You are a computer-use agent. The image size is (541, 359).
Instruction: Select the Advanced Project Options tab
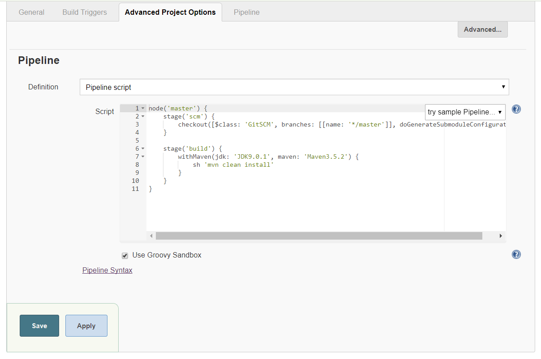point(170,12)
